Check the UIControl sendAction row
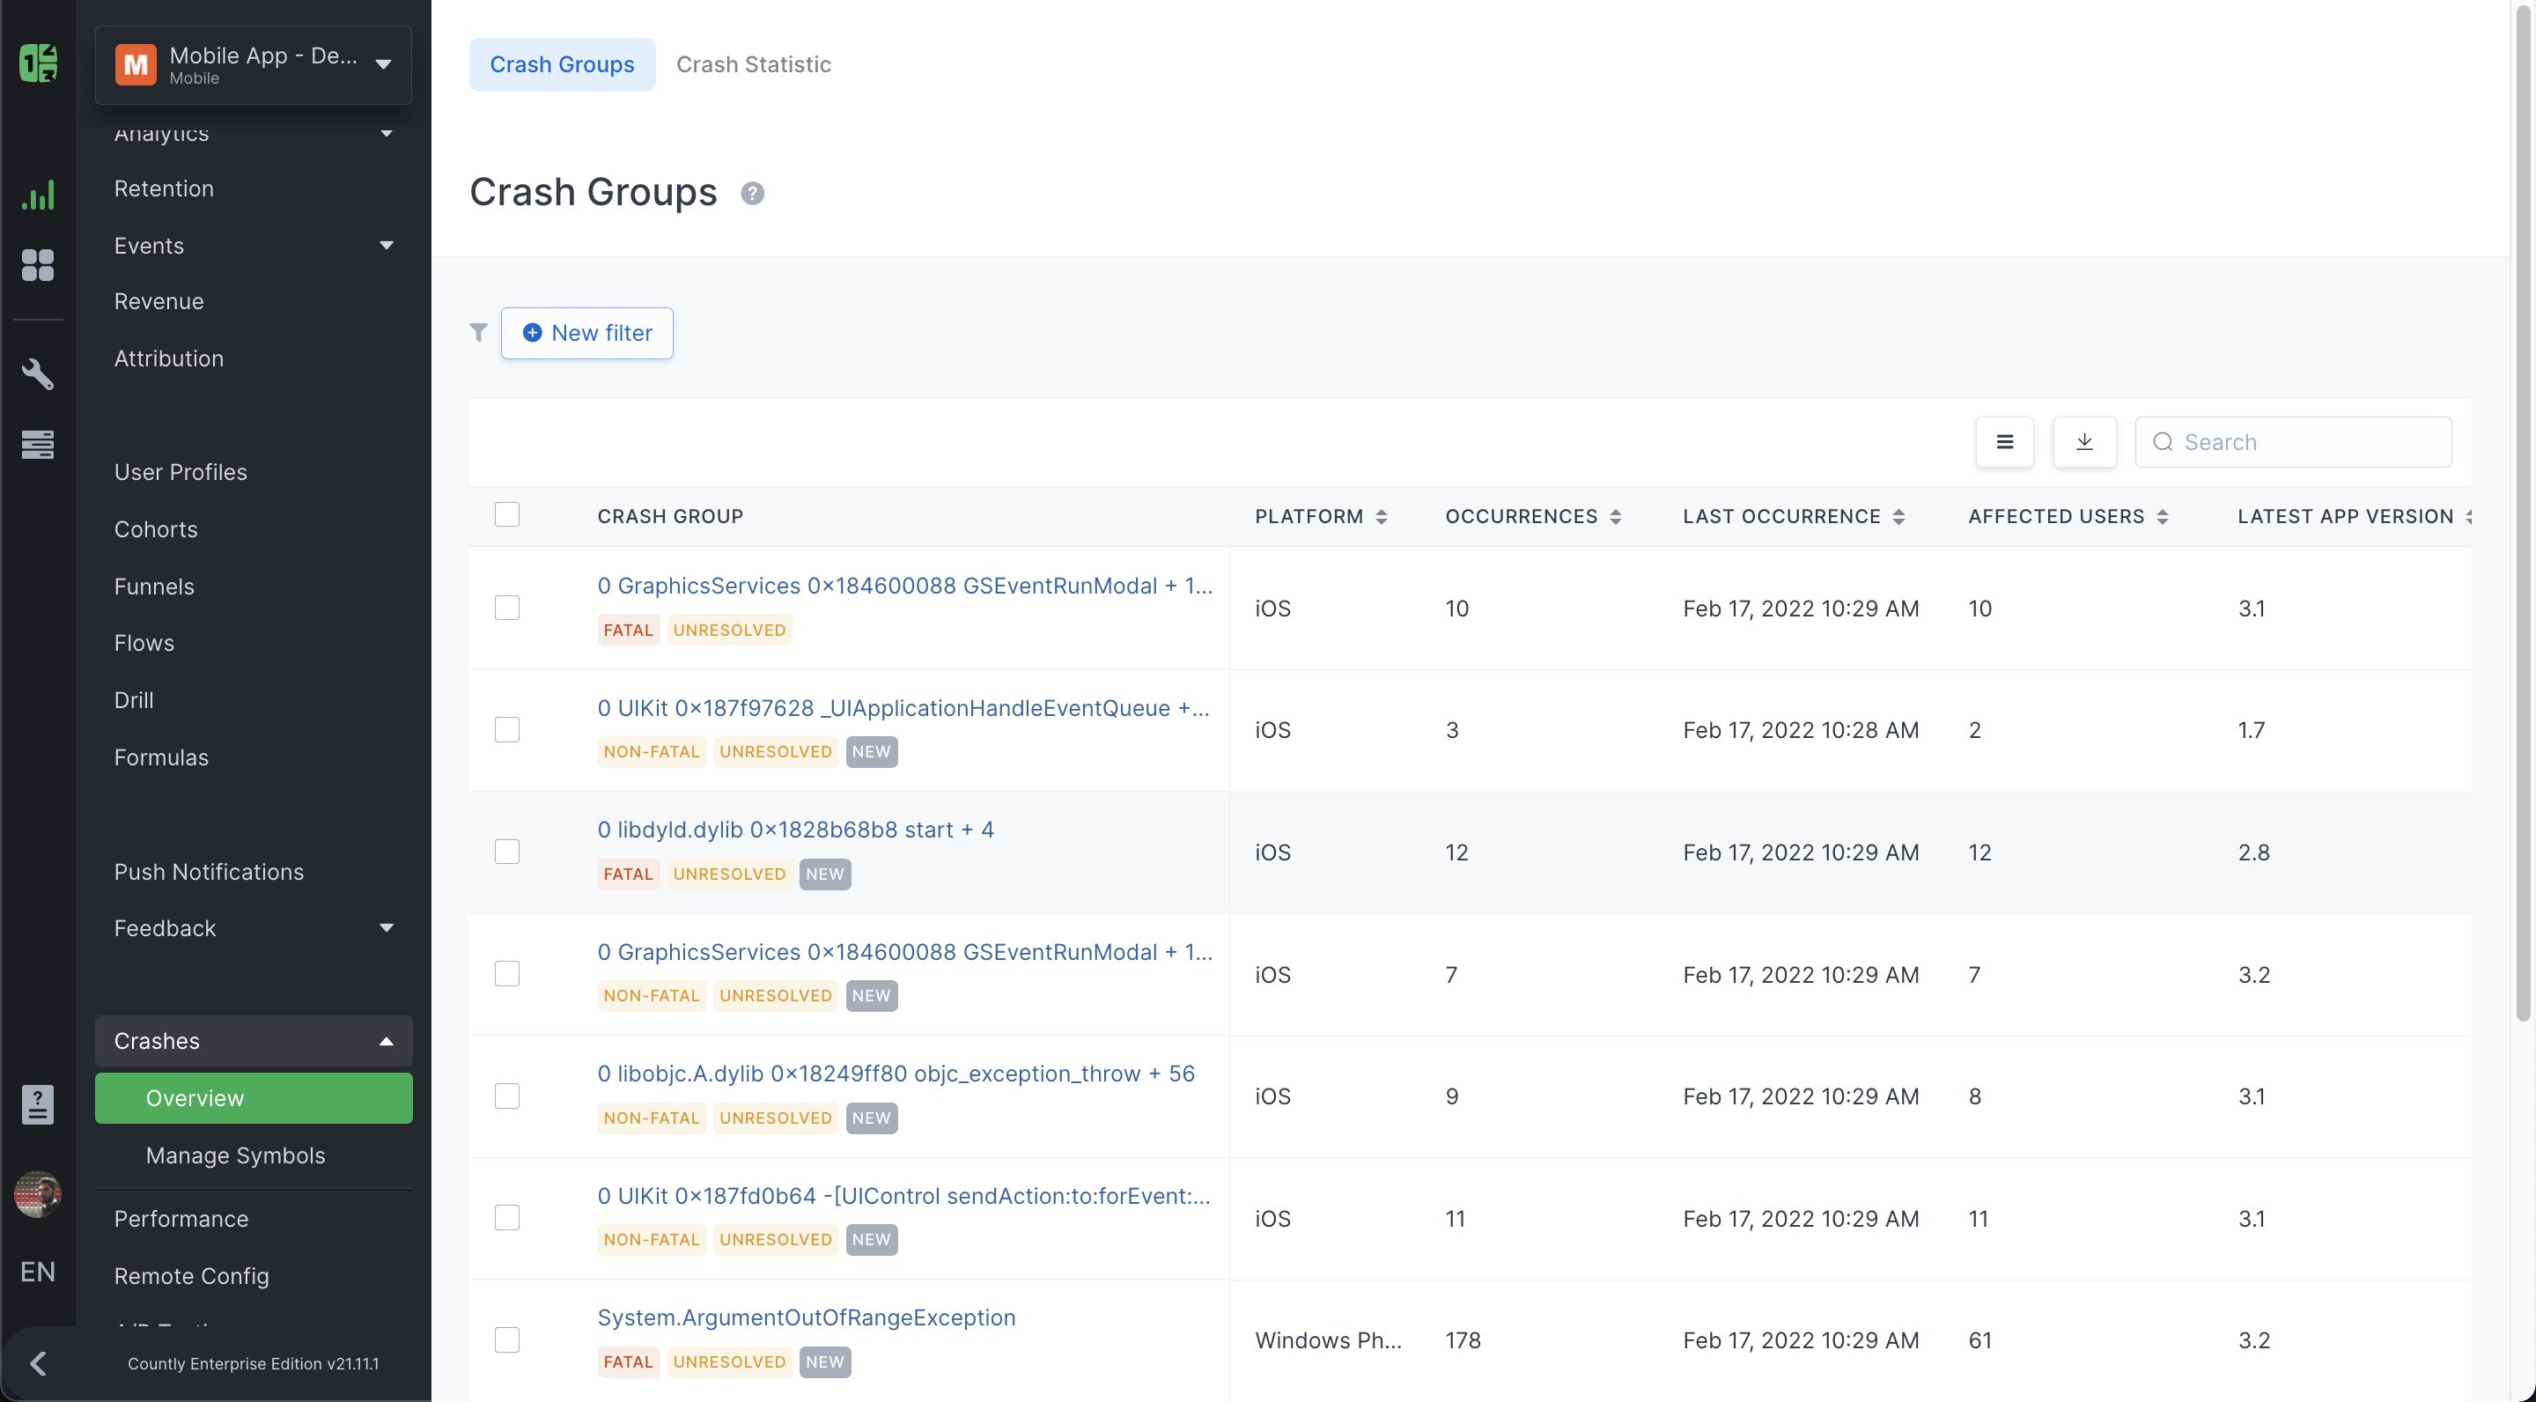This screenshot has height=1402, width=2536. click(x=507, y=1218)
